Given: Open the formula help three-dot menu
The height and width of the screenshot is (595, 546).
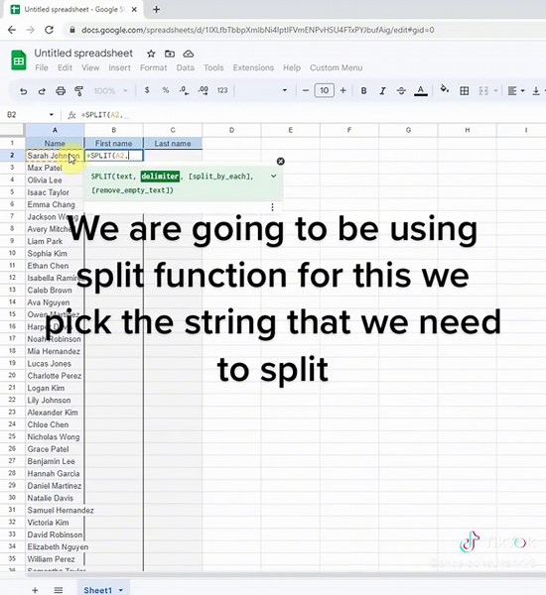Looking at the screenshot, I should 272,207.
